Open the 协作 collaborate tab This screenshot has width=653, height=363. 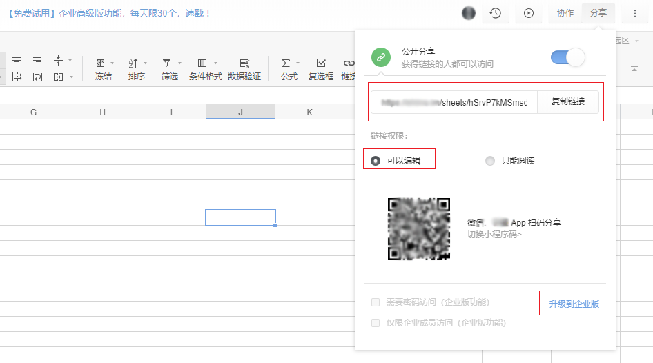(x=565, y=13)
